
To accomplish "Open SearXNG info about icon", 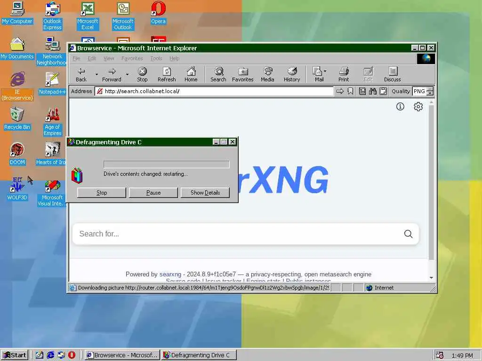I will click(400, 107).
